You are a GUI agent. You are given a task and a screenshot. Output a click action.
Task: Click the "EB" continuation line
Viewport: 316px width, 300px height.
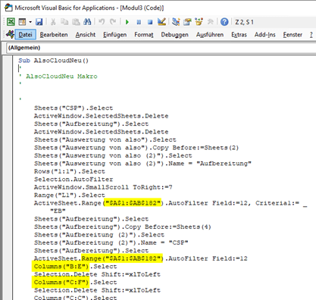58,211
